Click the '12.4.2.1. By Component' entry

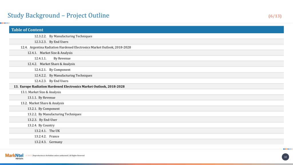click(52, 70)
